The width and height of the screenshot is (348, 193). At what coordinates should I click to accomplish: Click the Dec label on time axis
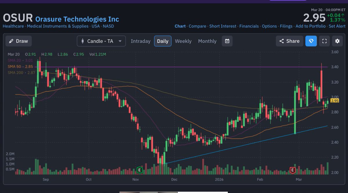174,179
